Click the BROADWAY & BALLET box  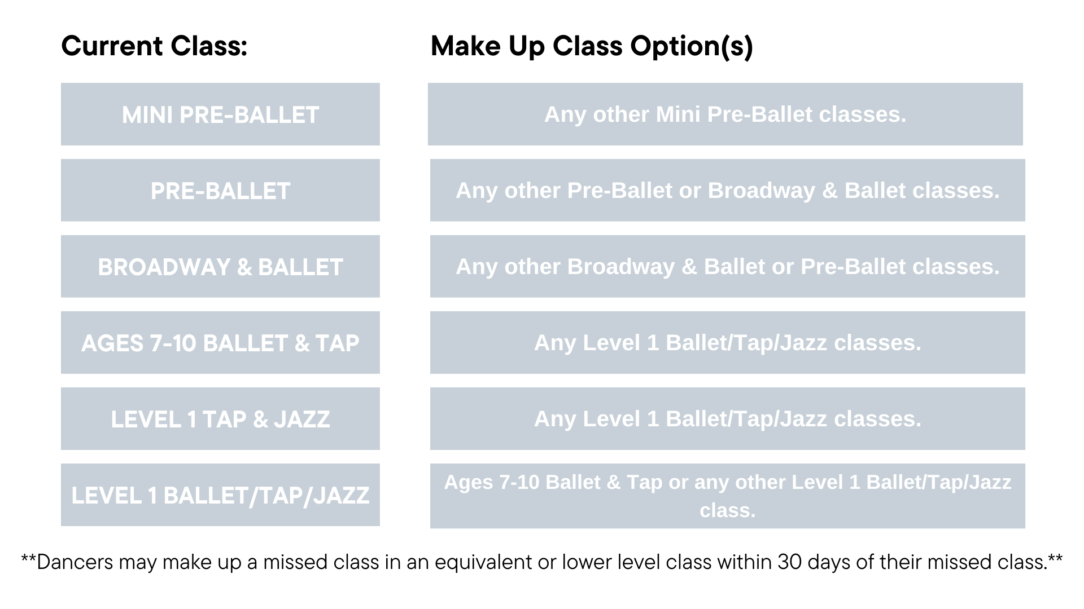(220, 267)
